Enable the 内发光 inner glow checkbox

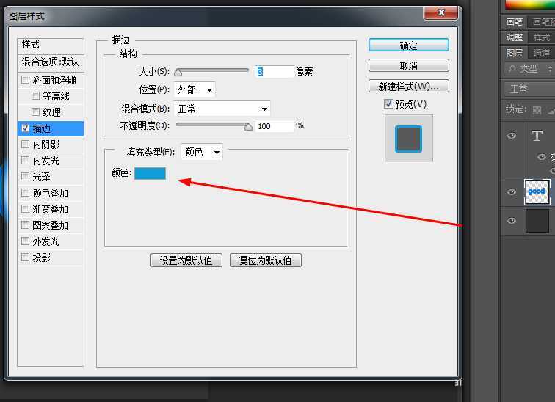25,161
